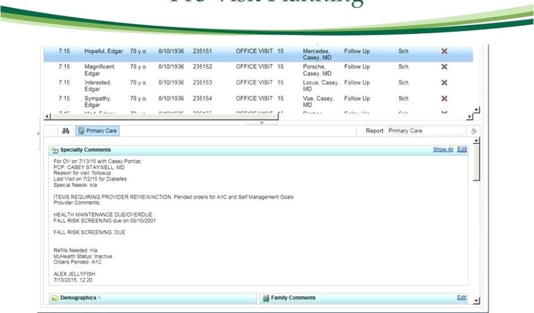Select the Hopeful, Edgar appointment row

(209, 54)
